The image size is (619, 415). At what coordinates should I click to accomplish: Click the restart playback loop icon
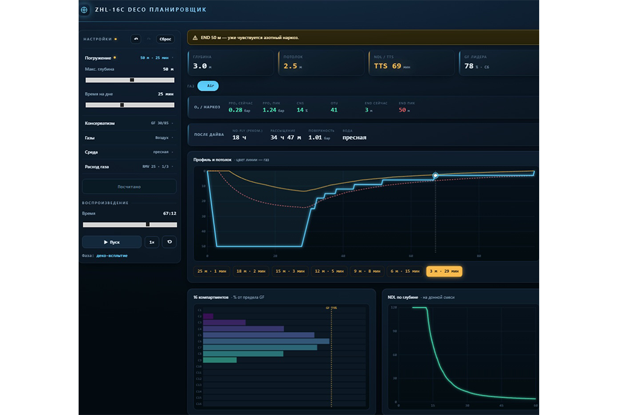pos(169,242)
